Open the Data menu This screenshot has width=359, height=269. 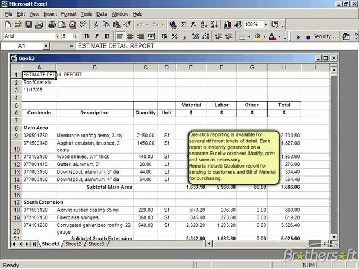102,14
